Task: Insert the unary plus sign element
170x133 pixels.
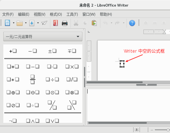Action: (x=13, y=51)
